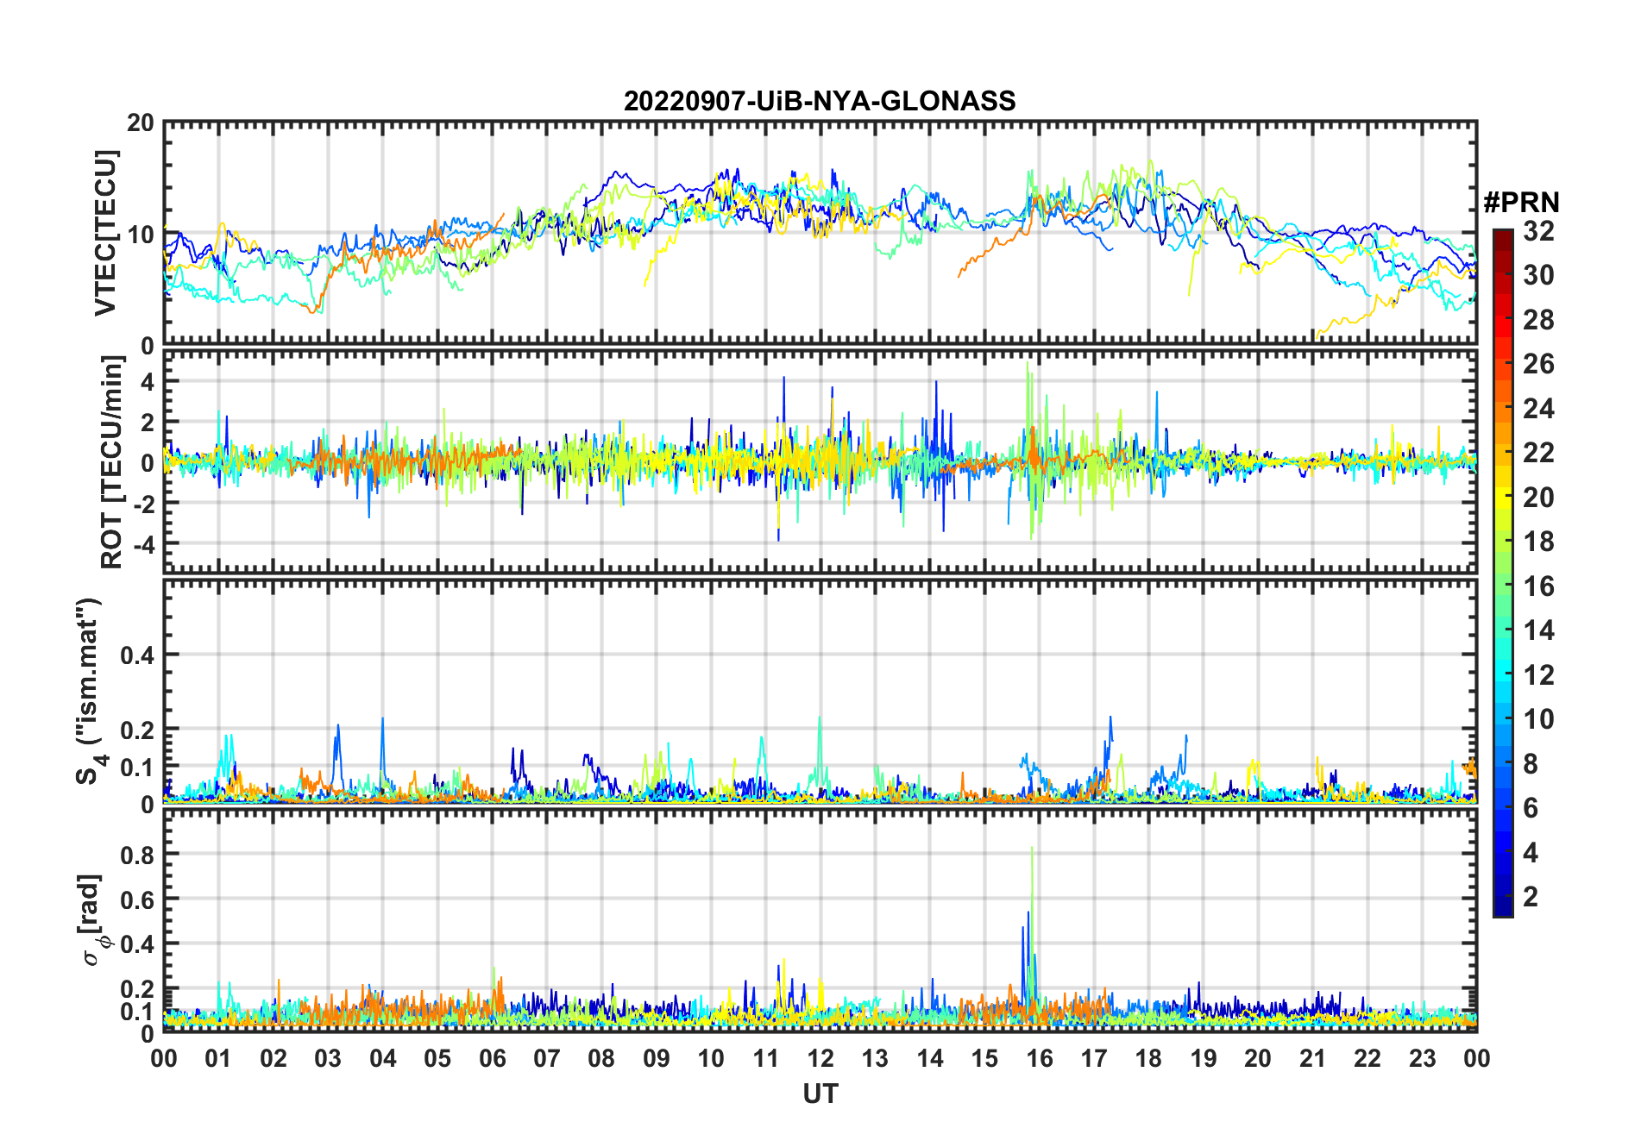Click the VTEC[TECU] y-axis label

(105, 233)
